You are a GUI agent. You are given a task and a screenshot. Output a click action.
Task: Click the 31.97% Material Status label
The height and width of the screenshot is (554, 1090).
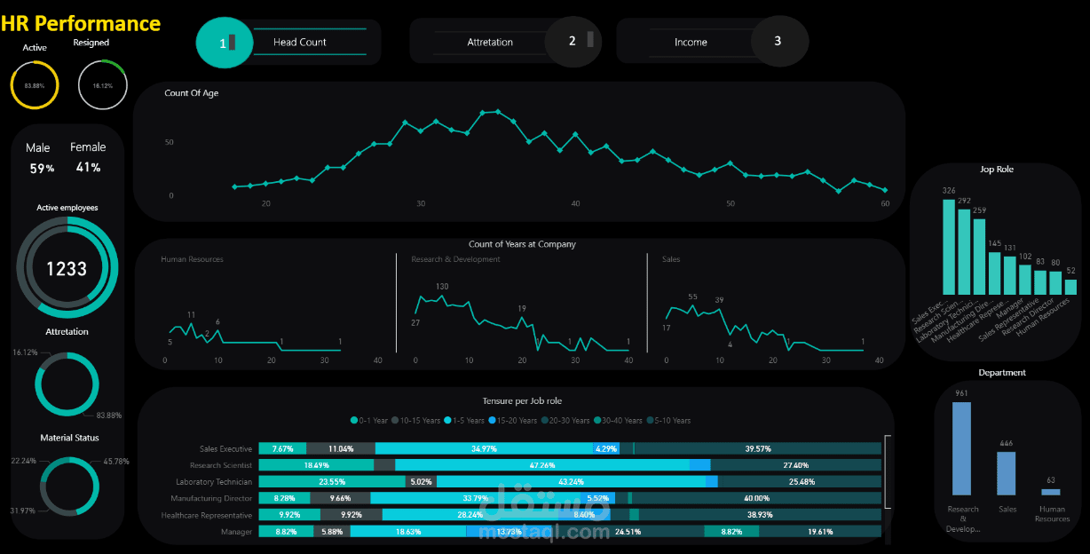[24, 510]
